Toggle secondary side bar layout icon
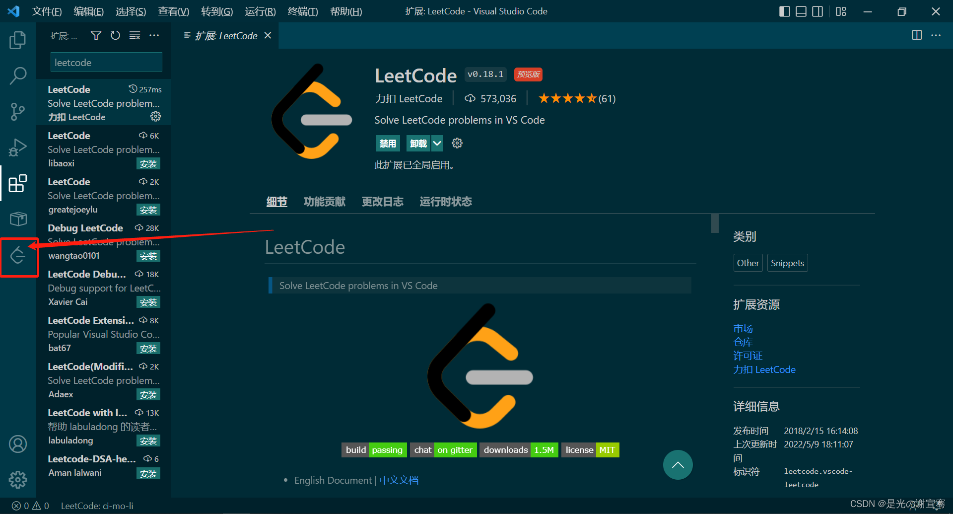953x514 pixels. [x=817, y=11]
